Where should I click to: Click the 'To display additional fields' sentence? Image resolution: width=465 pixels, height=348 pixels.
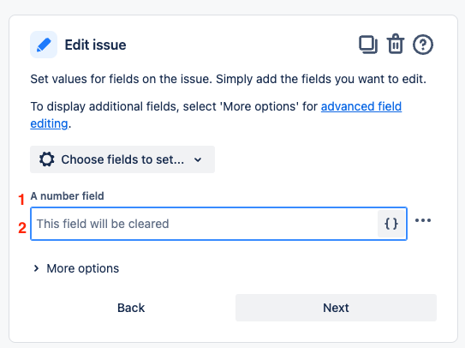point(216,115)
